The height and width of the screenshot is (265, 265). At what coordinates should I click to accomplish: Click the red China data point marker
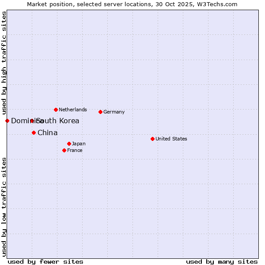pyautogui.click(x=34, y=132)
